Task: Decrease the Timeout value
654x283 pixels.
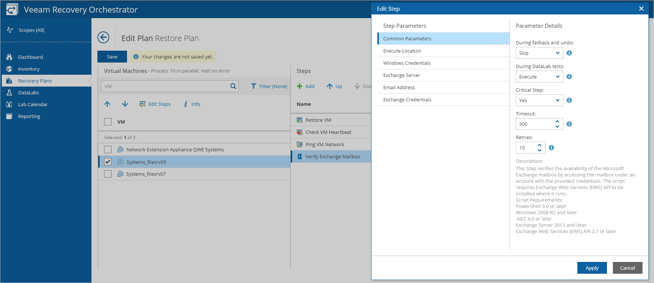Action: click(x=557, y=127)
